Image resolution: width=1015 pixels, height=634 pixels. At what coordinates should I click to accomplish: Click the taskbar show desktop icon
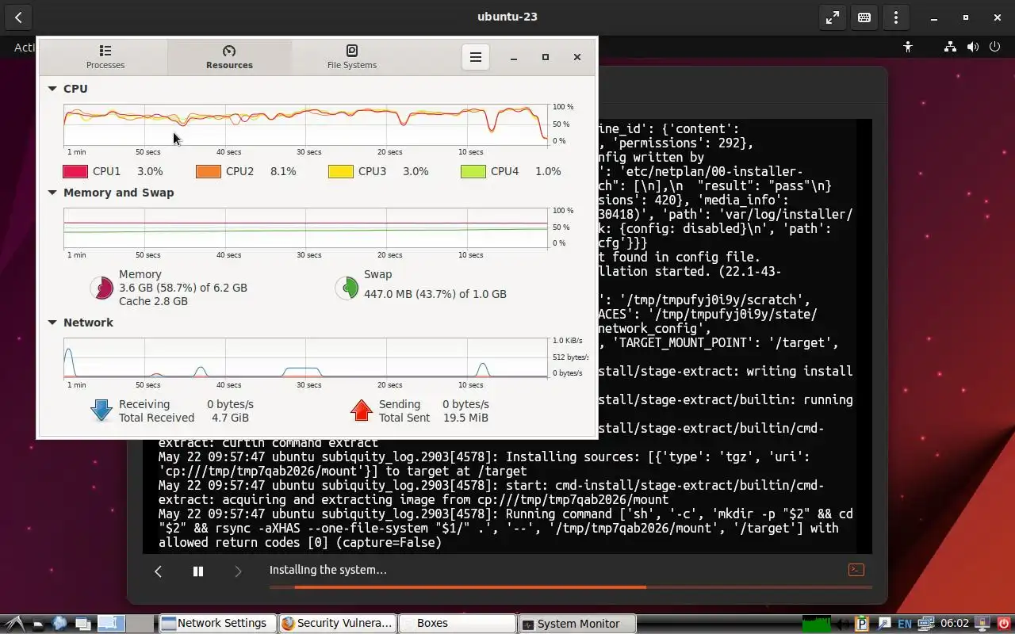tap(39, 624)
